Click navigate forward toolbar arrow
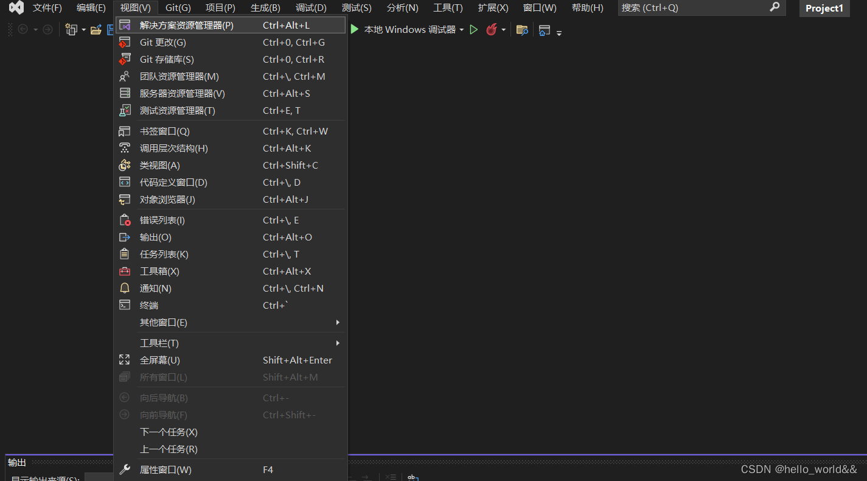 (47, 29)
